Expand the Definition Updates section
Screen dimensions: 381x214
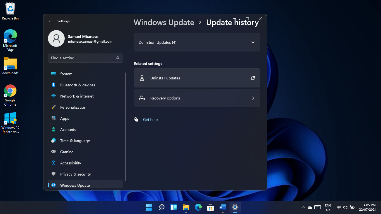point(253,42)
